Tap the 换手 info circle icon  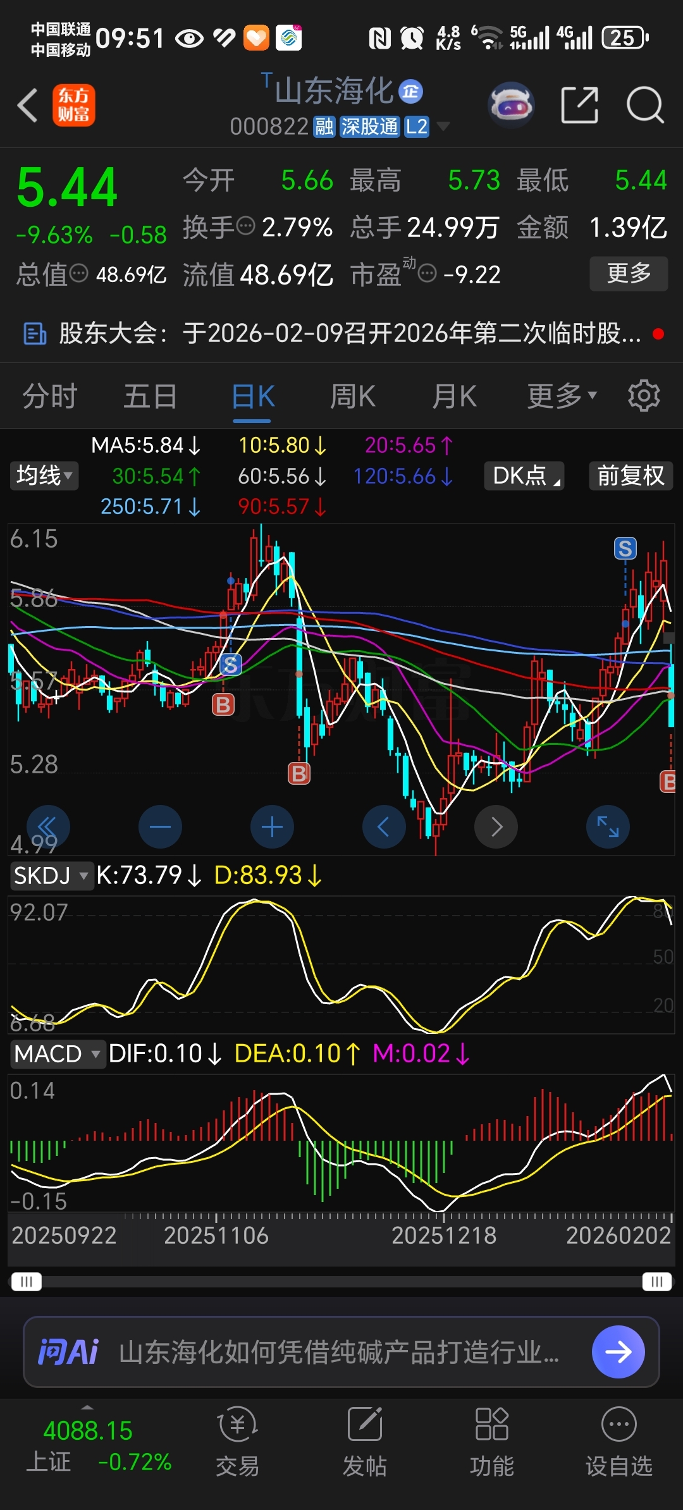tap(245, 224)
